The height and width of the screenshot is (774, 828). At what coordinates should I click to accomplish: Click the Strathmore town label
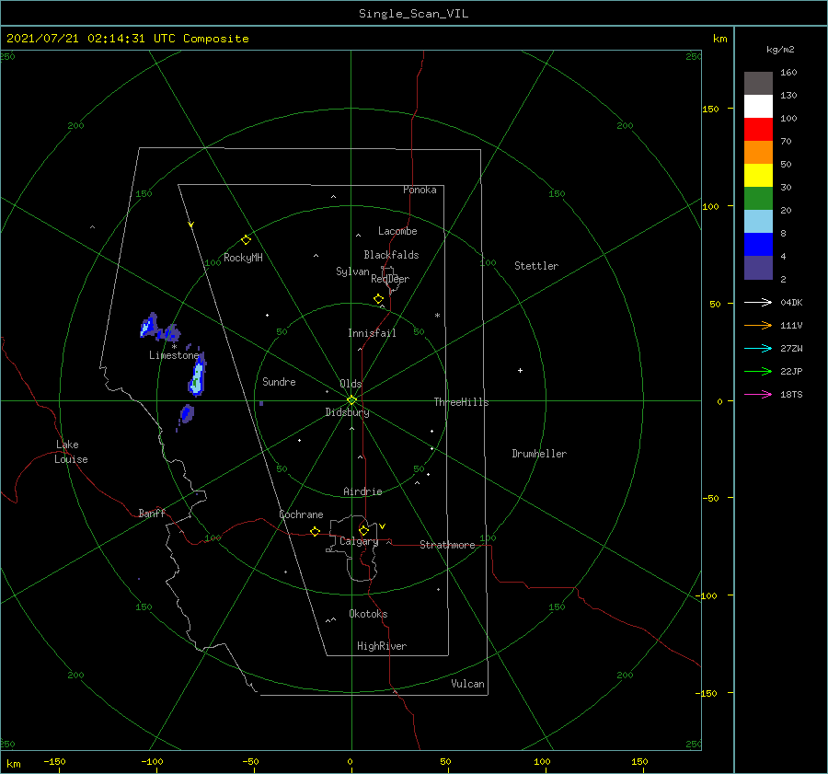447,545
